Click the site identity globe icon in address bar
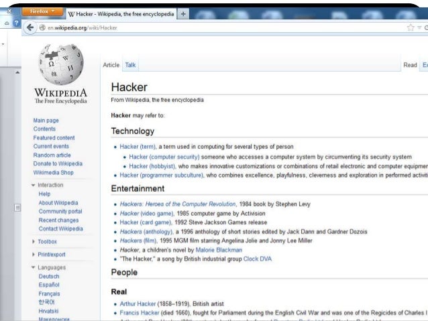The height and width of the screenshot is (321, 428). click(x=42, y=27)
